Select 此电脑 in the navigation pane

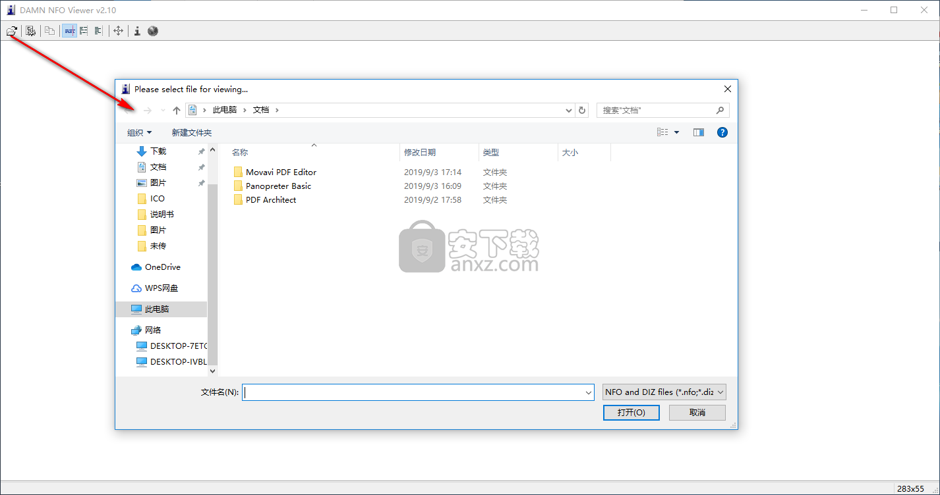pyautogui.click(x=157, y=309)
